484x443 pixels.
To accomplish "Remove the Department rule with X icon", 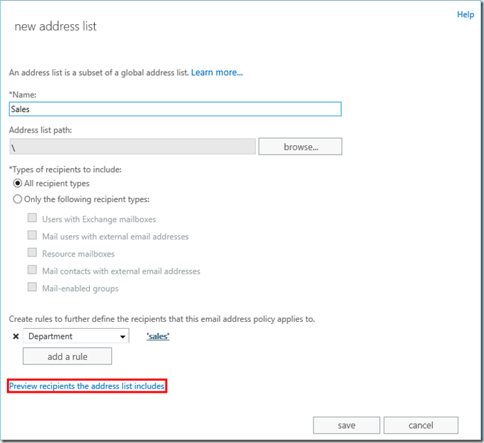I will 16,336.
